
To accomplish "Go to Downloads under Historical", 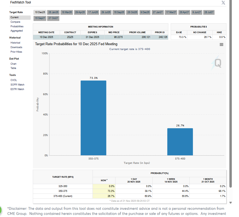I will pyautogui.click(x=16, y=47).
